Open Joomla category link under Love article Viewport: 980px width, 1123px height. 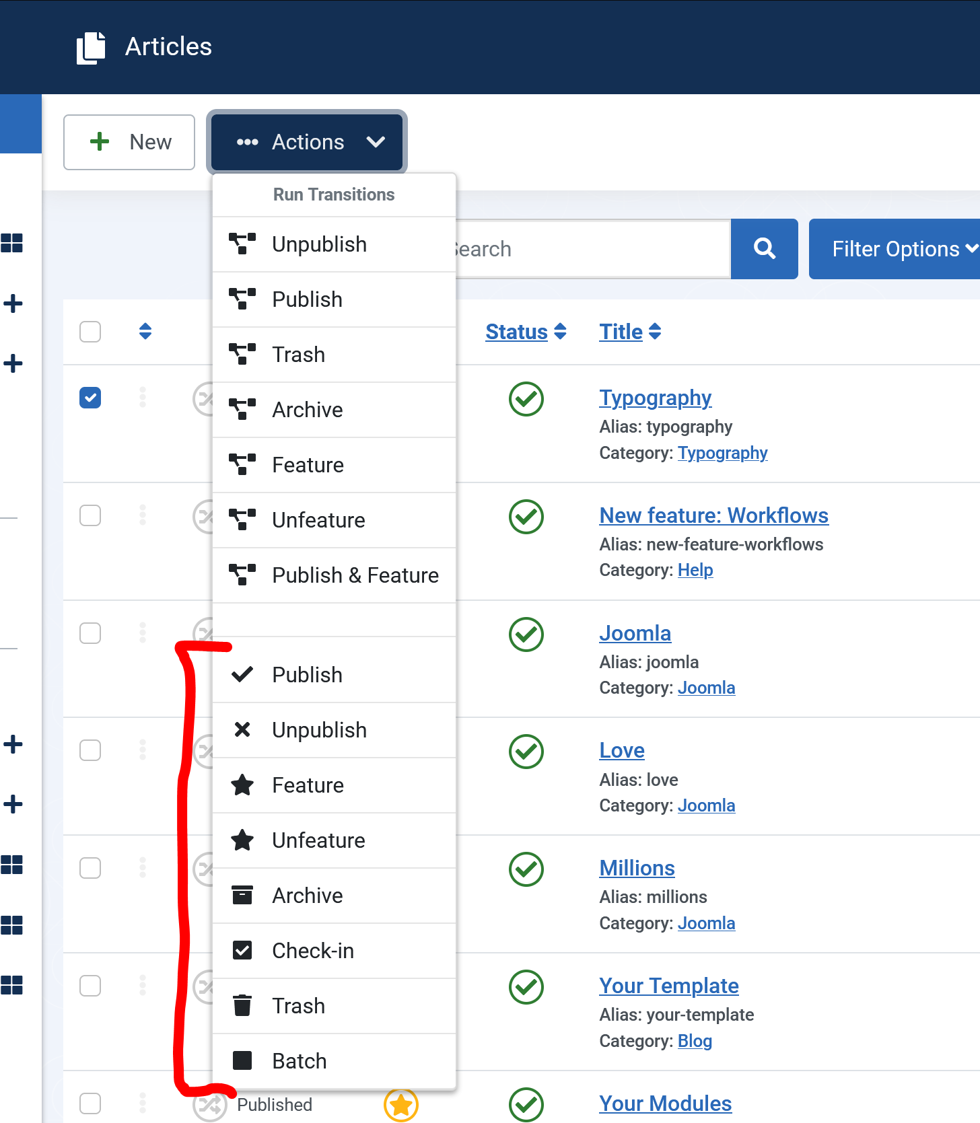pos(706,805)
